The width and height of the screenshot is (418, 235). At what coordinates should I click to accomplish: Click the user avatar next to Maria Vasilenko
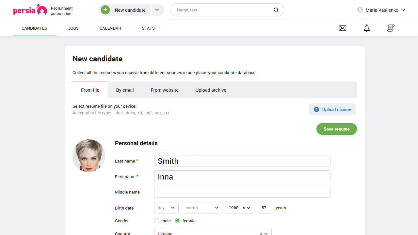click(360, 10)
